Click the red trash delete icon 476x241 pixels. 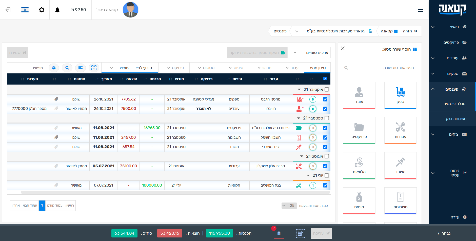pyautogui.click(x=279, y=233)
